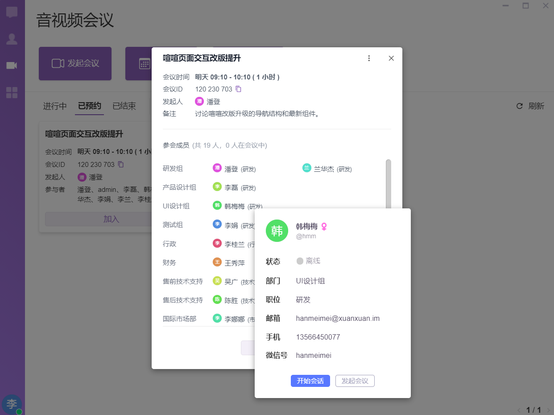Copy meeting ID in the dialog
The height and width of the screenshot is (415, 554).
pyautogui.click(x=238, y=89)
